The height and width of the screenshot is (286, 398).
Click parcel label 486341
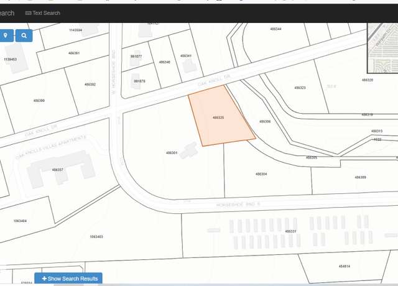click(186, 56)
